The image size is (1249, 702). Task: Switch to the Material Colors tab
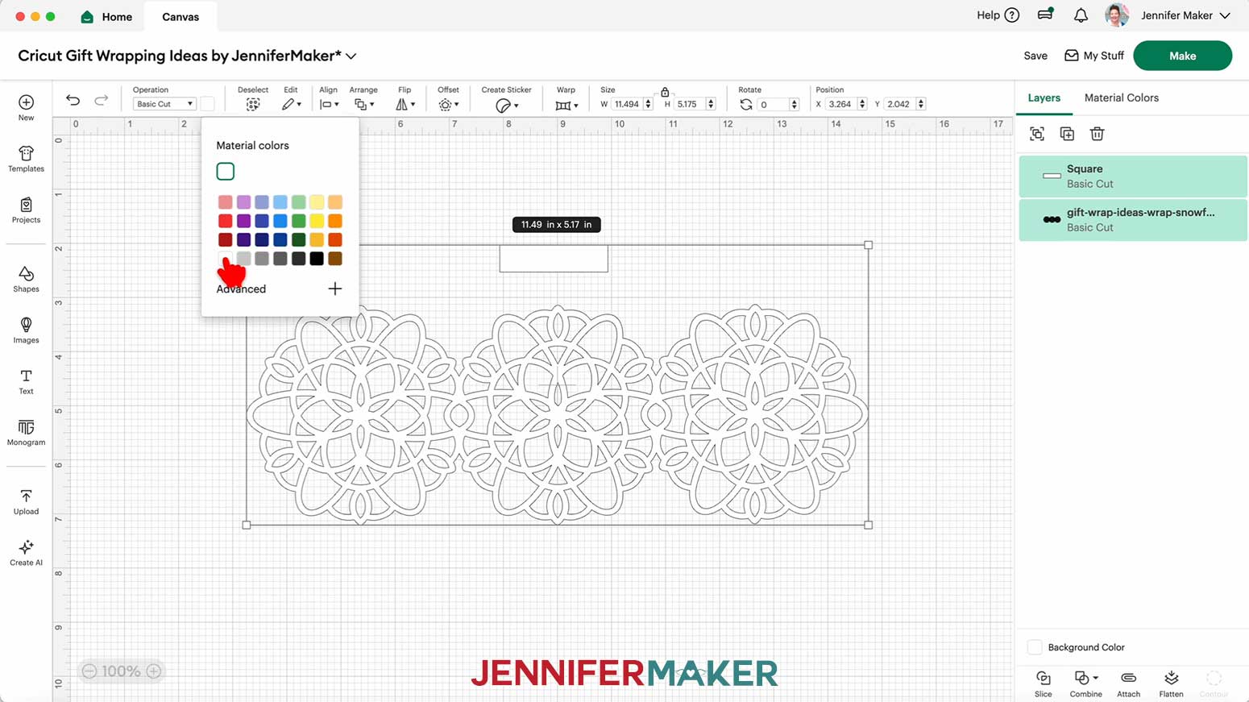[x=1121, y=98]
